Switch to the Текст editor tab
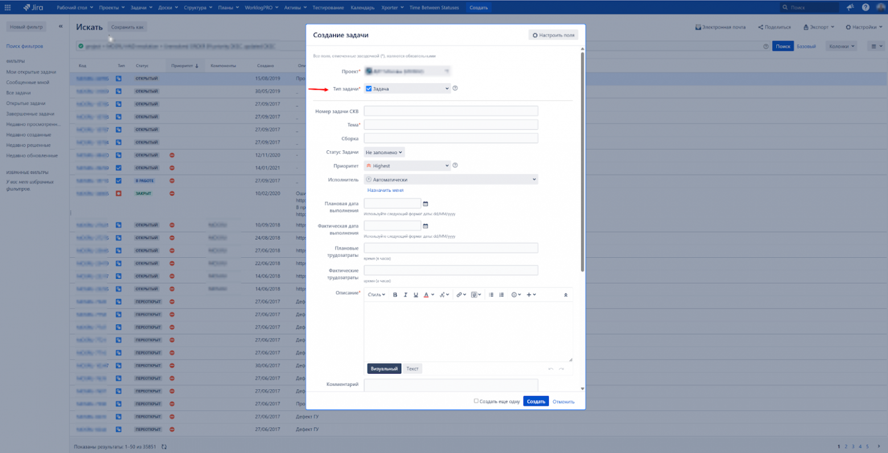Viewport: 888px width, 453px height. click(413, 368)
